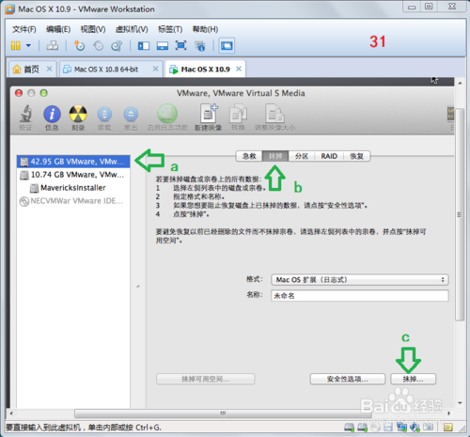
Task: Click the Disk Utility 信息 info icon
Action: click(52, 117)
